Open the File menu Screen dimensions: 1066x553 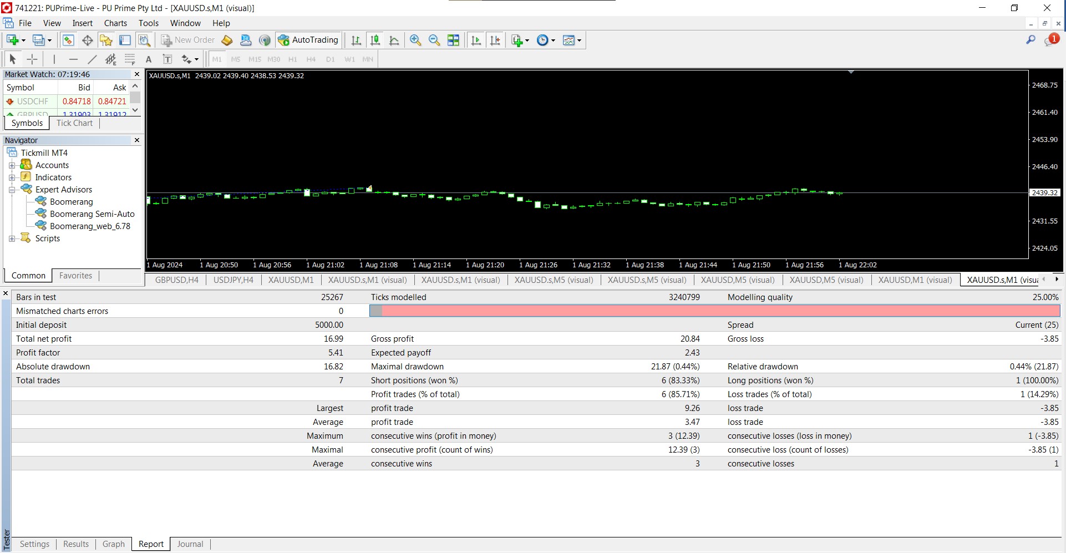(x=25, y=23)
